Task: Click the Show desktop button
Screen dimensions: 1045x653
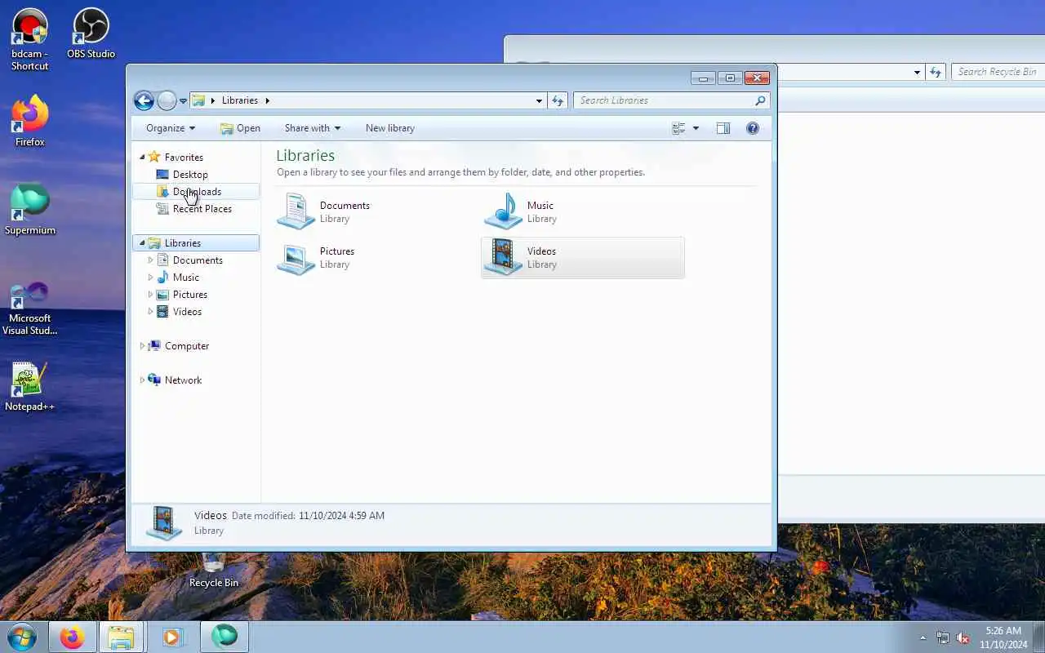Action: pyautogui.click(x=1039, y=637)
